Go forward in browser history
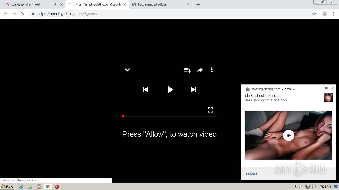Viewport: 339px width, 190px height. 14,14
